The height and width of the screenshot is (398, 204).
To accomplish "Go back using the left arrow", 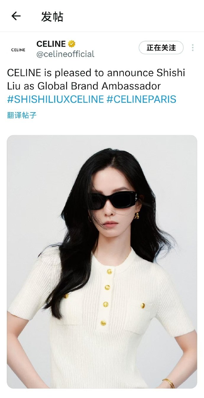I will 16,16.
